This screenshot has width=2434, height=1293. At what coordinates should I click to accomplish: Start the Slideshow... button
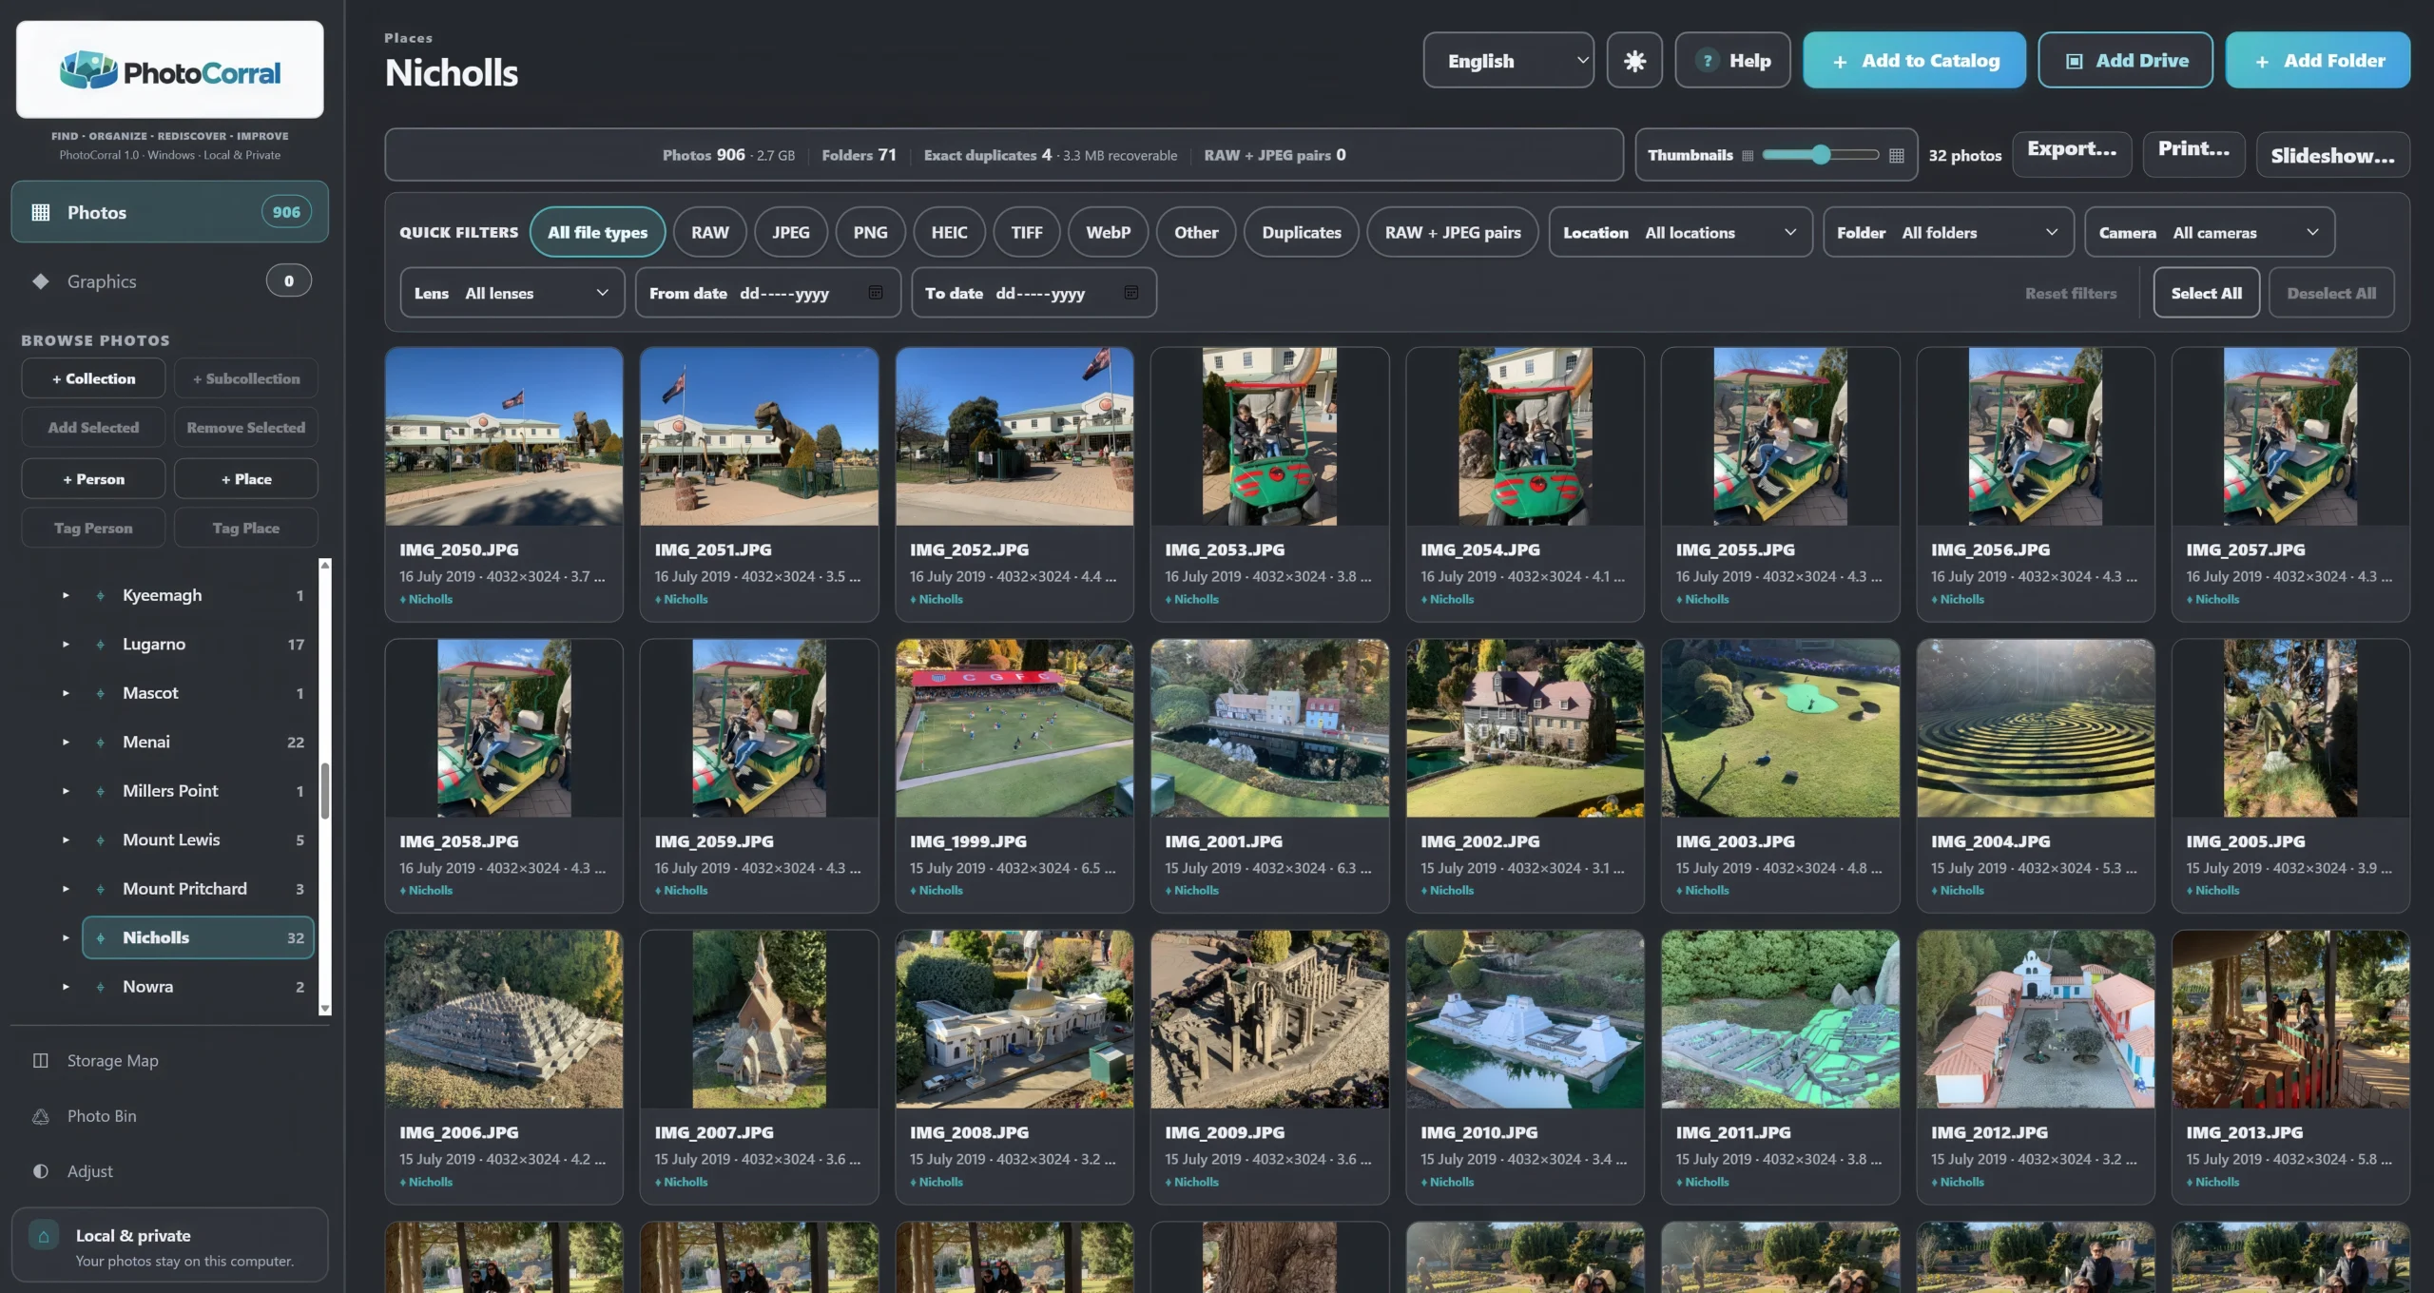[2332, 155]
